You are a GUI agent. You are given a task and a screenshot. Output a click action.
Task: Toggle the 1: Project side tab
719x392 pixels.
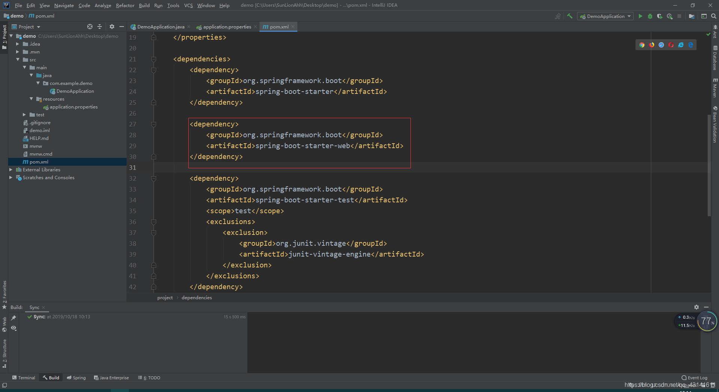pyautogui.click(x=4, y=37)
